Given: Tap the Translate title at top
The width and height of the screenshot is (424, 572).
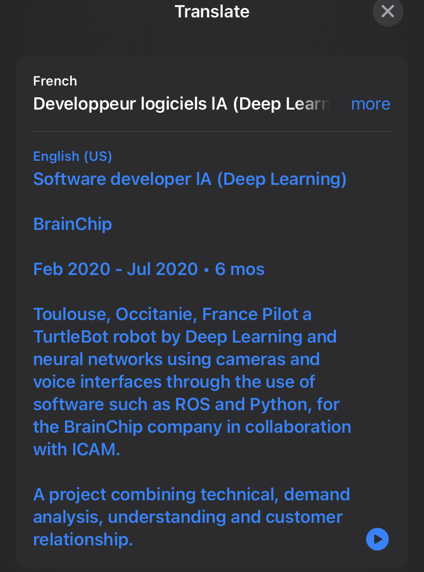Looking at the screenshot, I should point(212,11).
